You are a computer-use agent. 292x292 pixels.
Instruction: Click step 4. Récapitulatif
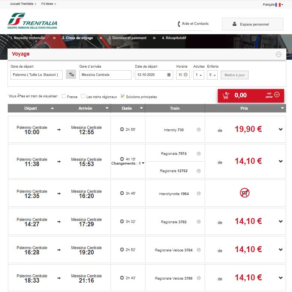click(x=174, y=38)
